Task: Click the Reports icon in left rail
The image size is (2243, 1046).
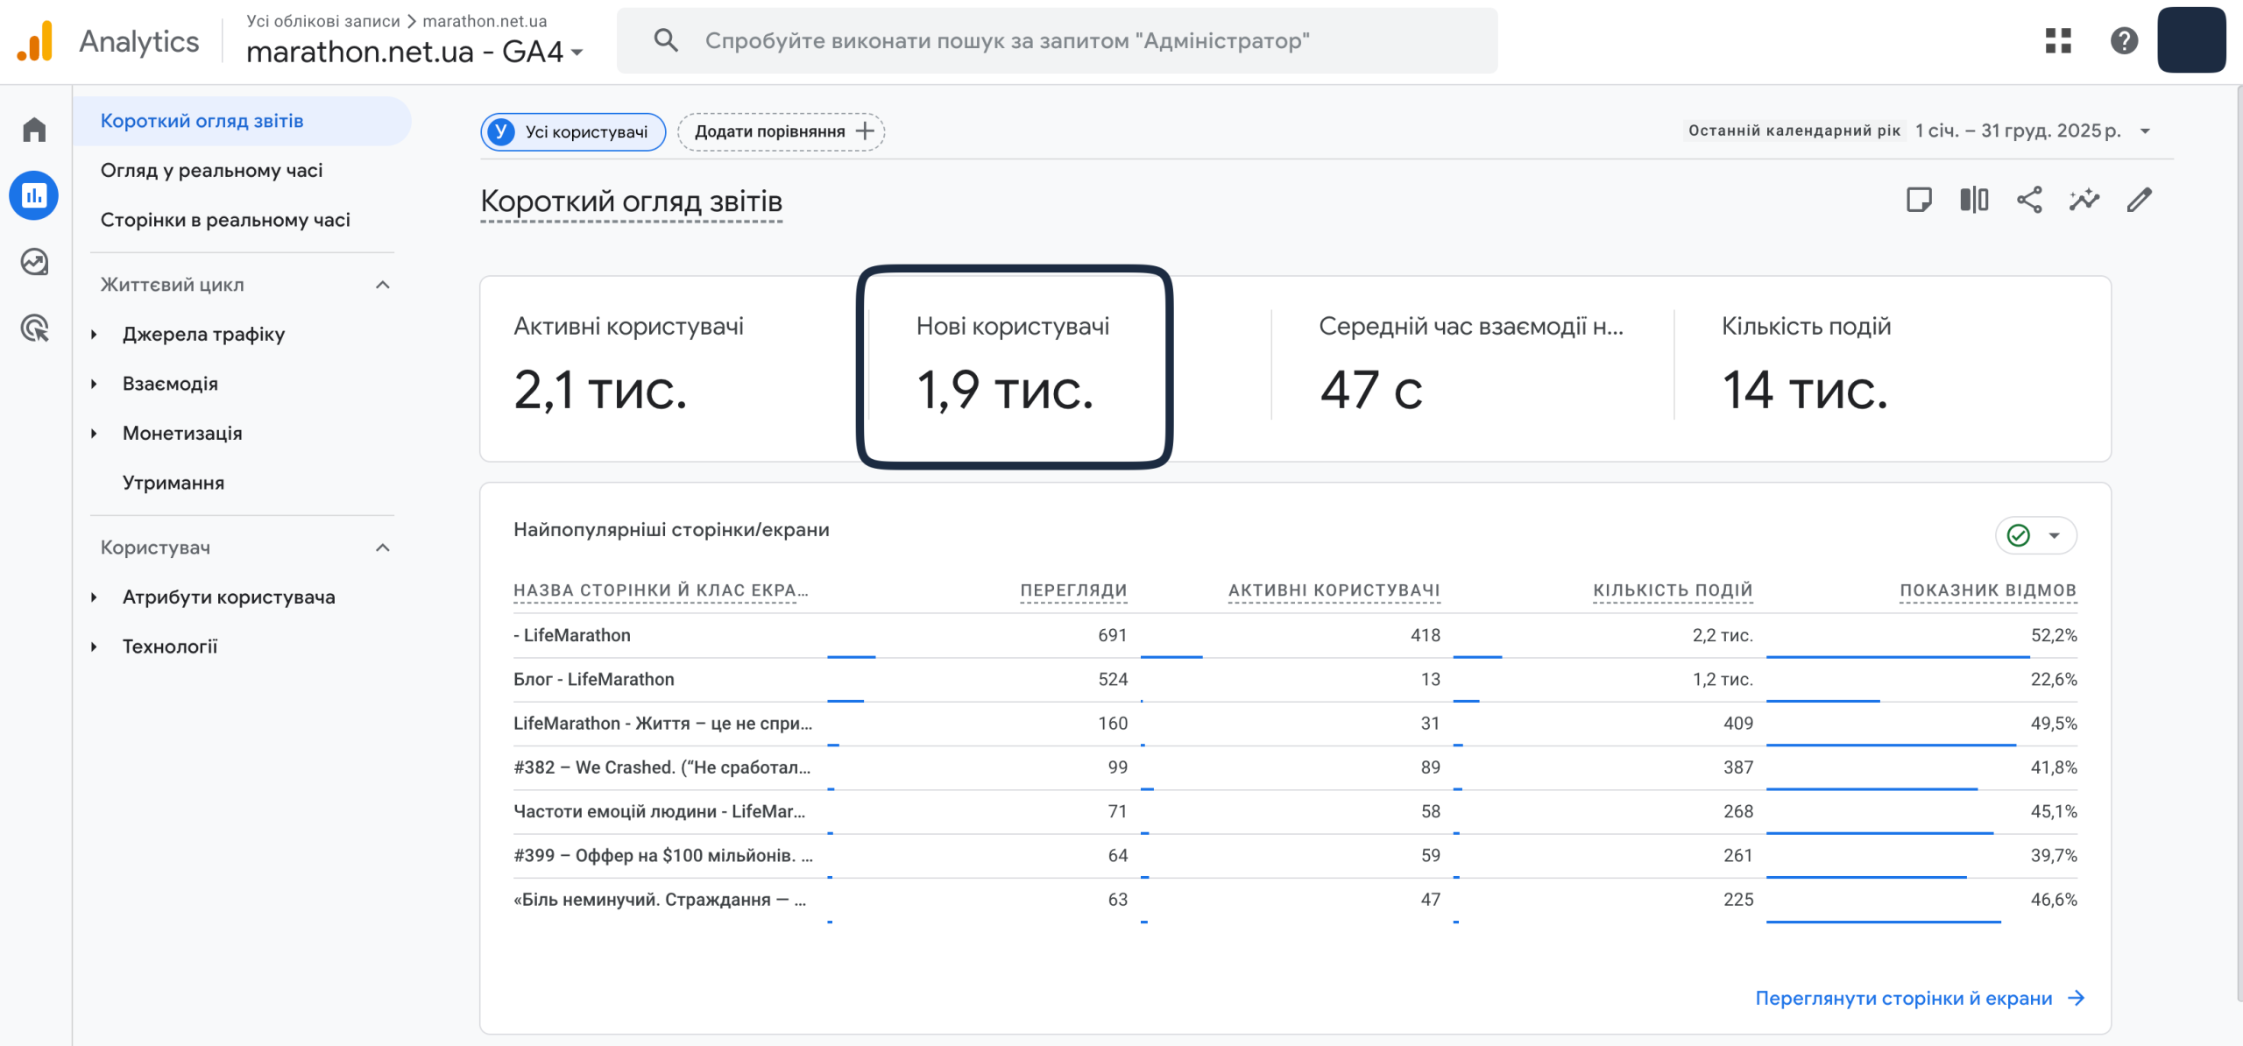Action: pos(34,195)
